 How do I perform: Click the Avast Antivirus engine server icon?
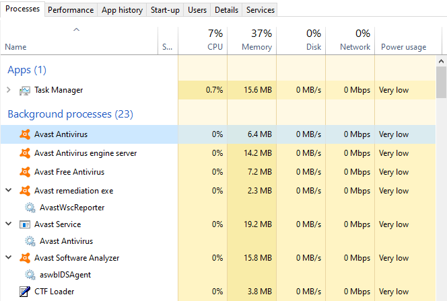25,153
